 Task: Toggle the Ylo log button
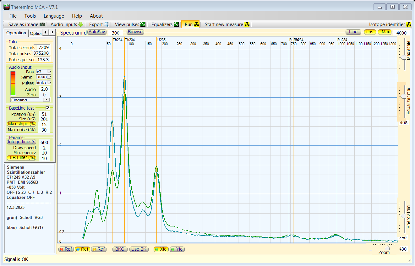177,249
